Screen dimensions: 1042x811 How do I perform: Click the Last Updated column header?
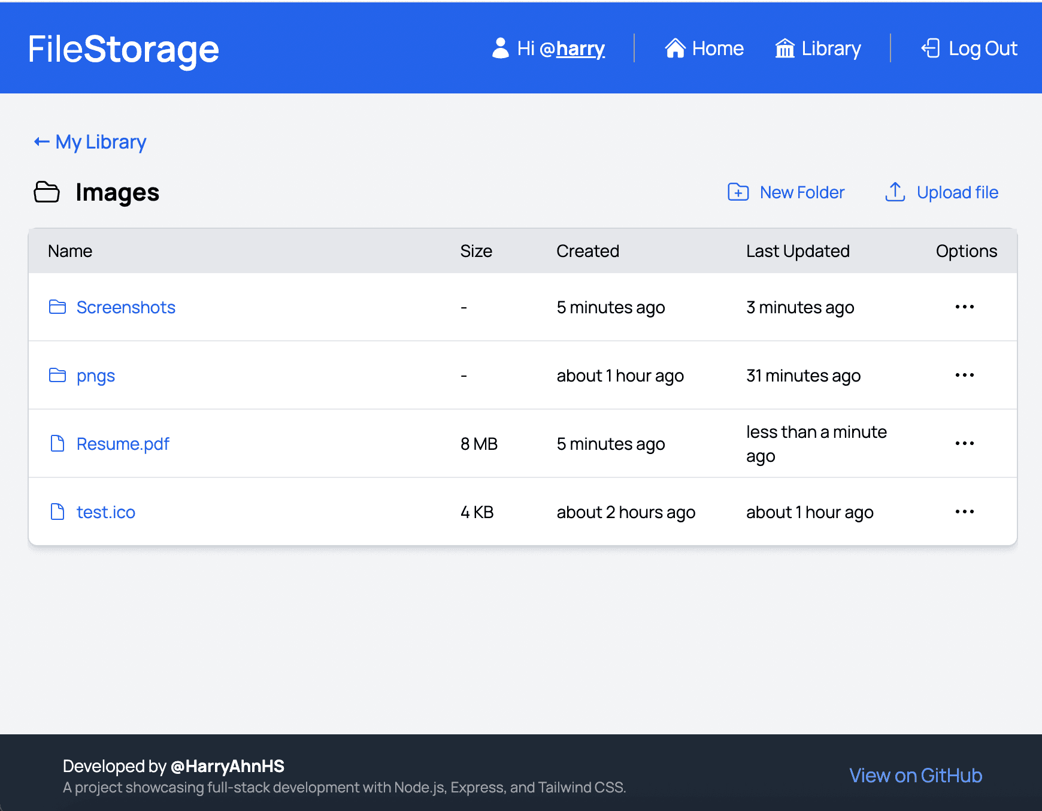coord(798,251)
